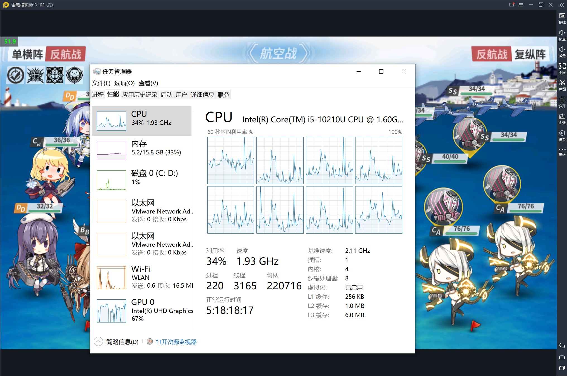
Task: Open the 查看(V) menu
Action: coord(148,83)
